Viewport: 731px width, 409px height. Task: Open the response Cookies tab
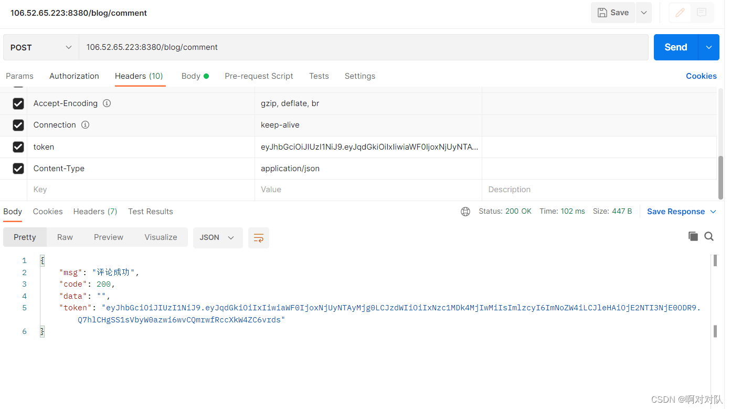48,212
